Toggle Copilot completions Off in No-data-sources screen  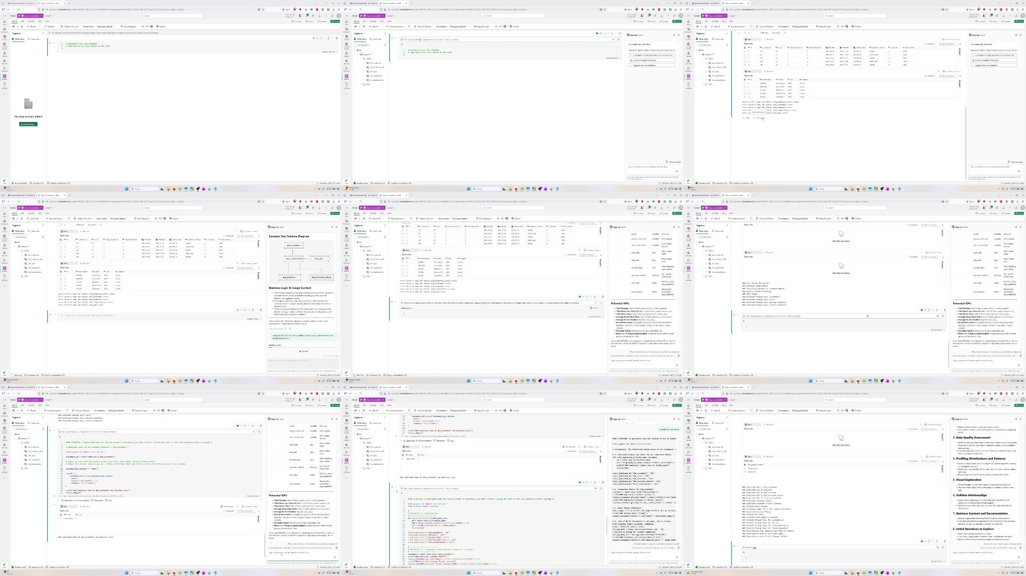[59, 183]
